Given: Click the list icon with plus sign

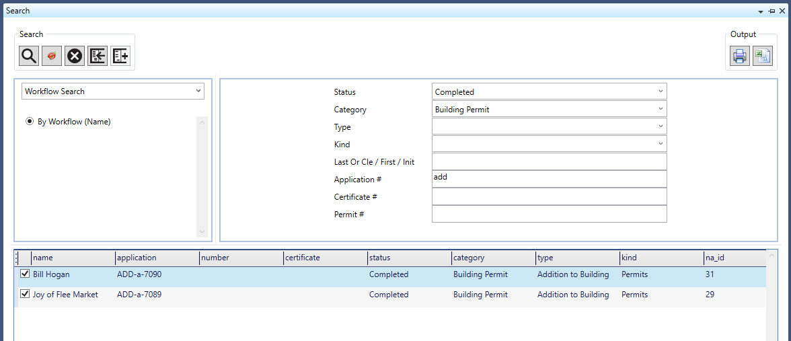Looking at the screenshot, I should click(x=120, y=56).
